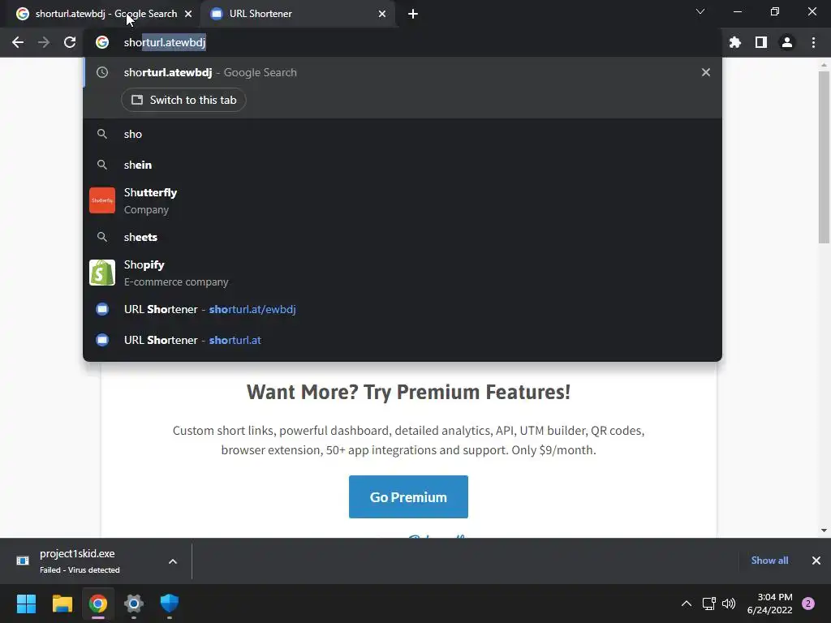Screen dimensions: 831x623
Task: Open a new tab with the plus button
Action: [413, 14]
